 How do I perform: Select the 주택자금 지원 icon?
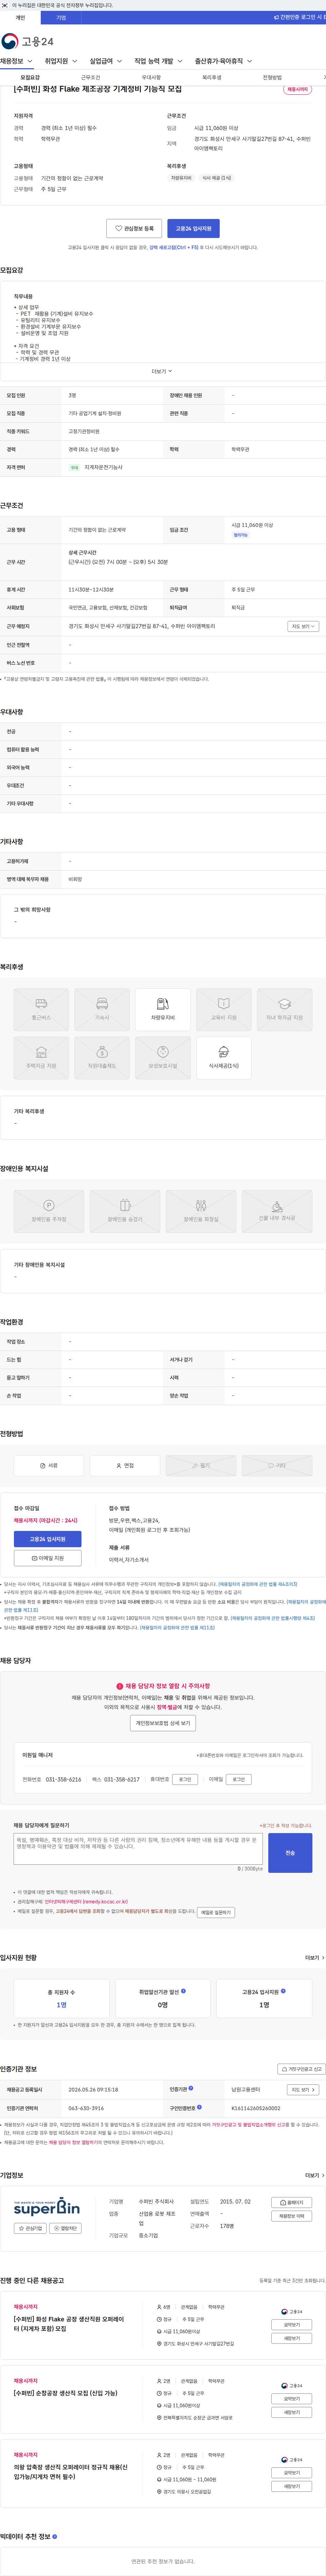click(41, 1058)
